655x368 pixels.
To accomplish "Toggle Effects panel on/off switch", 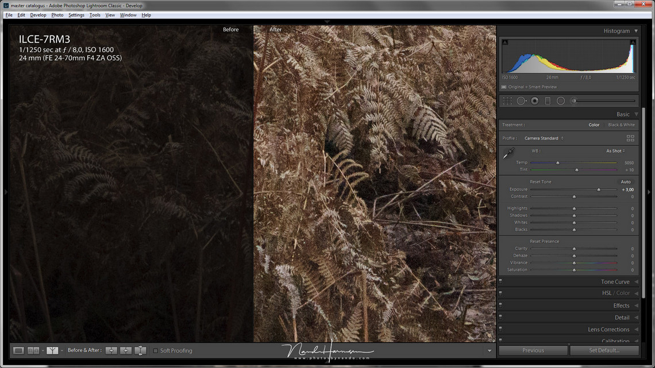I will [x=500, y=305].
